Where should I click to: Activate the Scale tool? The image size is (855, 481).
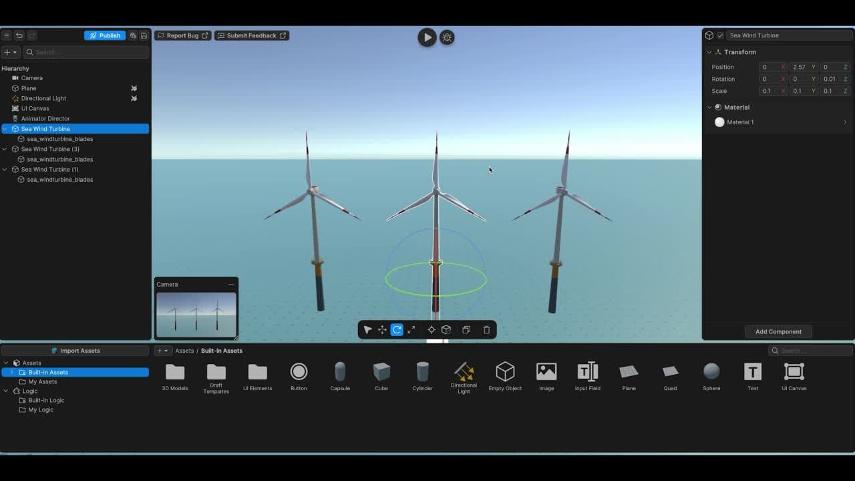412,329
